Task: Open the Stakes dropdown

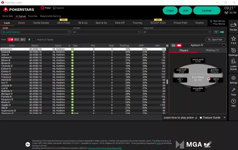Action: pyautogui.click(x=106, y=32)
